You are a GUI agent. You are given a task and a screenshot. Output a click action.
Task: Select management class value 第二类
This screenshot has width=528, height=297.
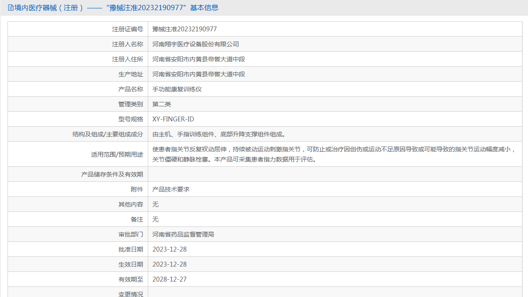coord(161,104)
